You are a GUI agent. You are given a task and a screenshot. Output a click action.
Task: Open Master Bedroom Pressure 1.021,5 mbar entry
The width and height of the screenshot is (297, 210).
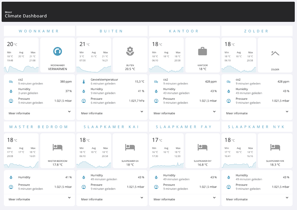pos(40,187)
